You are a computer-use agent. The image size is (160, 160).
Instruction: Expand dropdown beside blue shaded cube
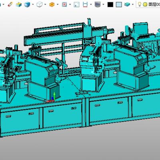click(33, 4)
